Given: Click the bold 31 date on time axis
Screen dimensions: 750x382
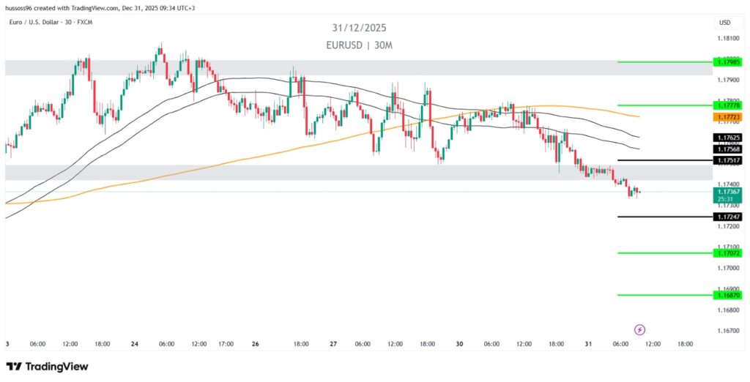Looking at the screenshot, I should click(590, 343).
